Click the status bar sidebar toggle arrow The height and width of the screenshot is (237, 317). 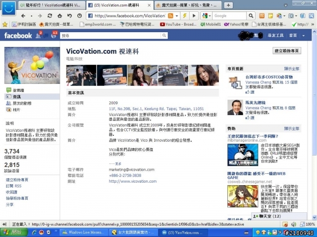[x=4, y=224]
